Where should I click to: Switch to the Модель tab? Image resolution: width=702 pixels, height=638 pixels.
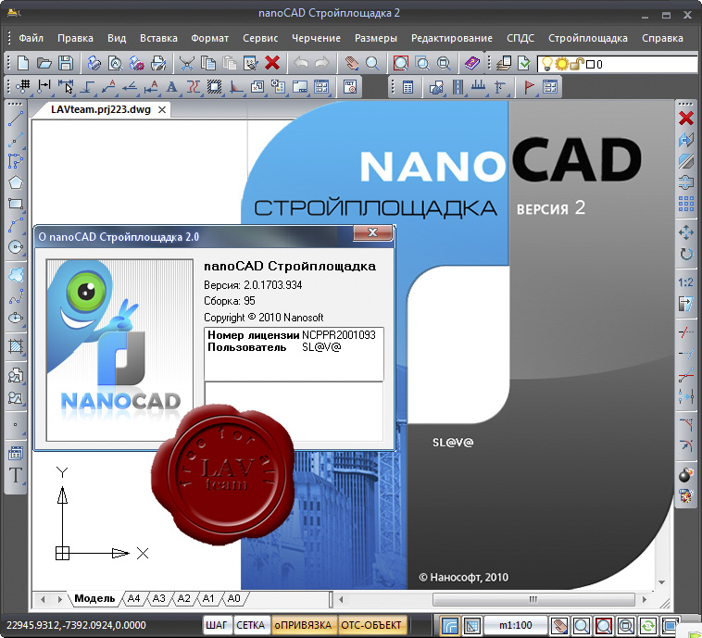point(94,598)
